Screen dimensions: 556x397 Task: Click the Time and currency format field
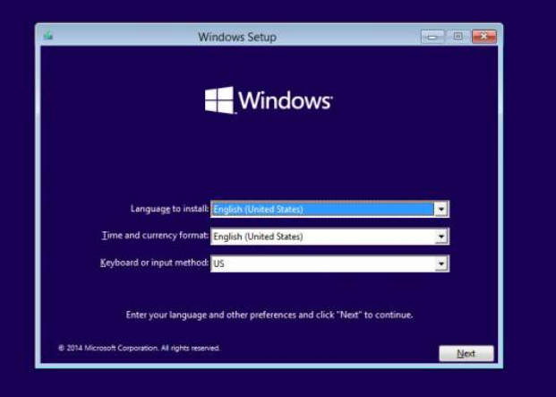[329, 237]
